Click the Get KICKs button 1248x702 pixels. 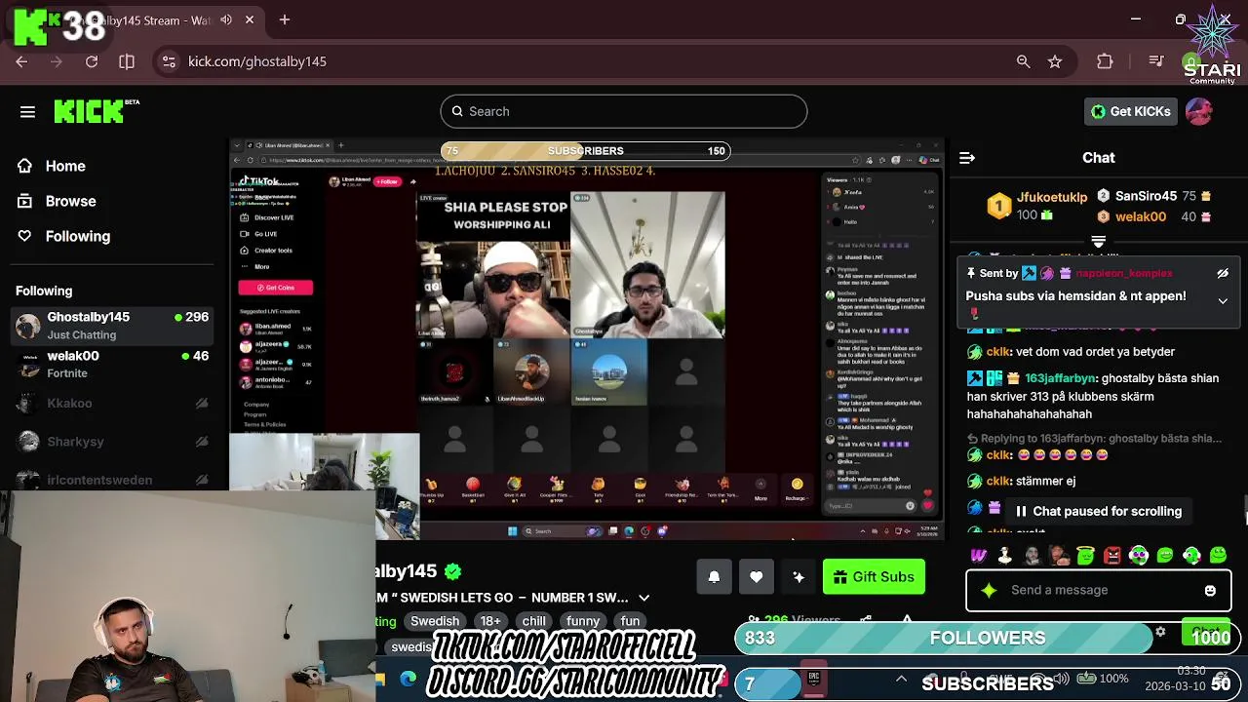(x=1131, y=111)
